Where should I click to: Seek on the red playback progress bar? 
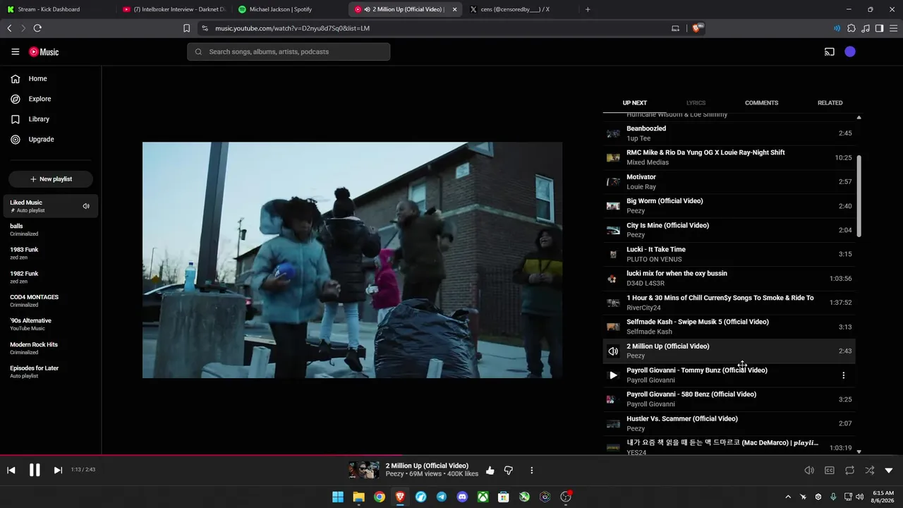[x=451, y=455]
